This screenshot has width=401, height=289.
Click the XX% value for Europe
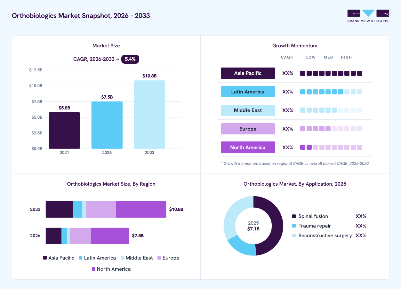pyautogui.click(x=288, y=129)
